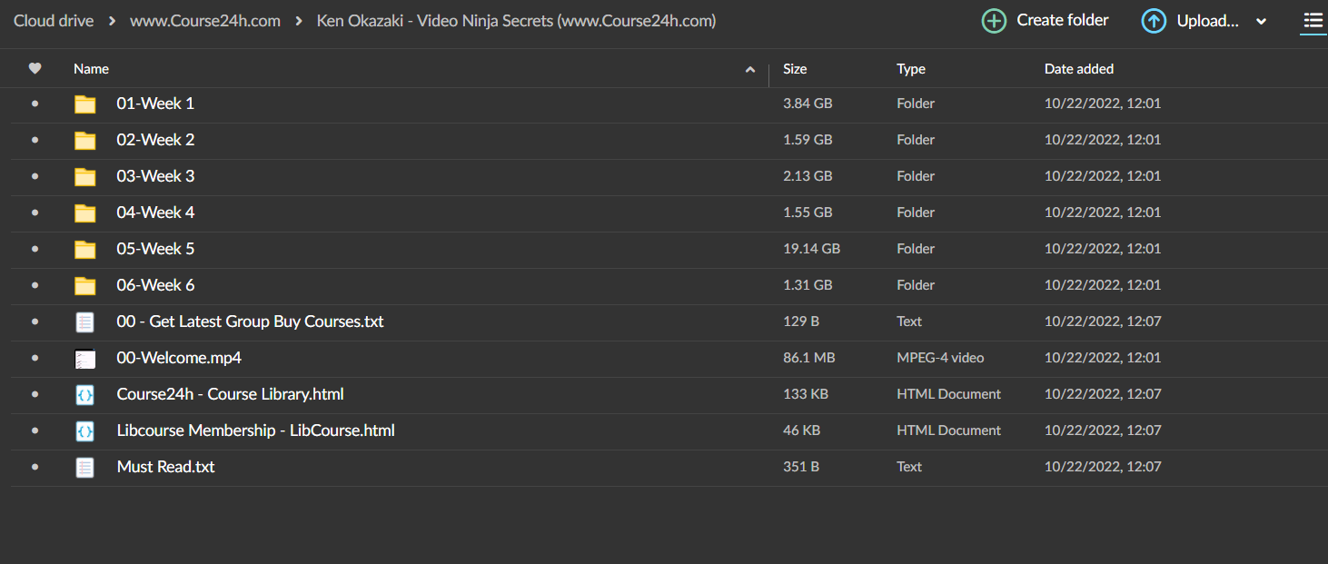Select the 03-Week 3 folder name

click(155, 176)
